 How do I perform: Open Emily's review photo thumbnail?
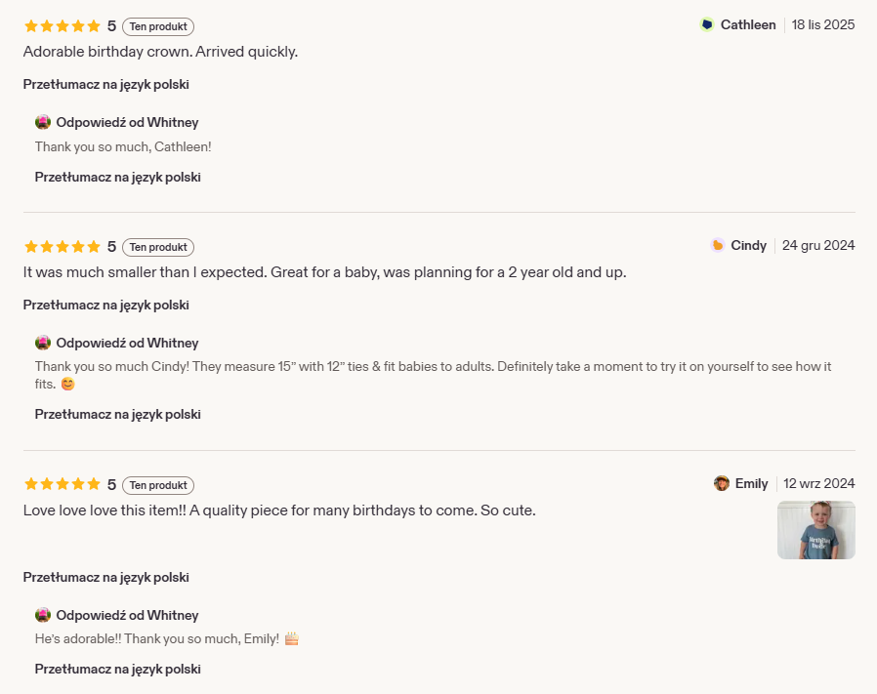[x=815, y=530]
